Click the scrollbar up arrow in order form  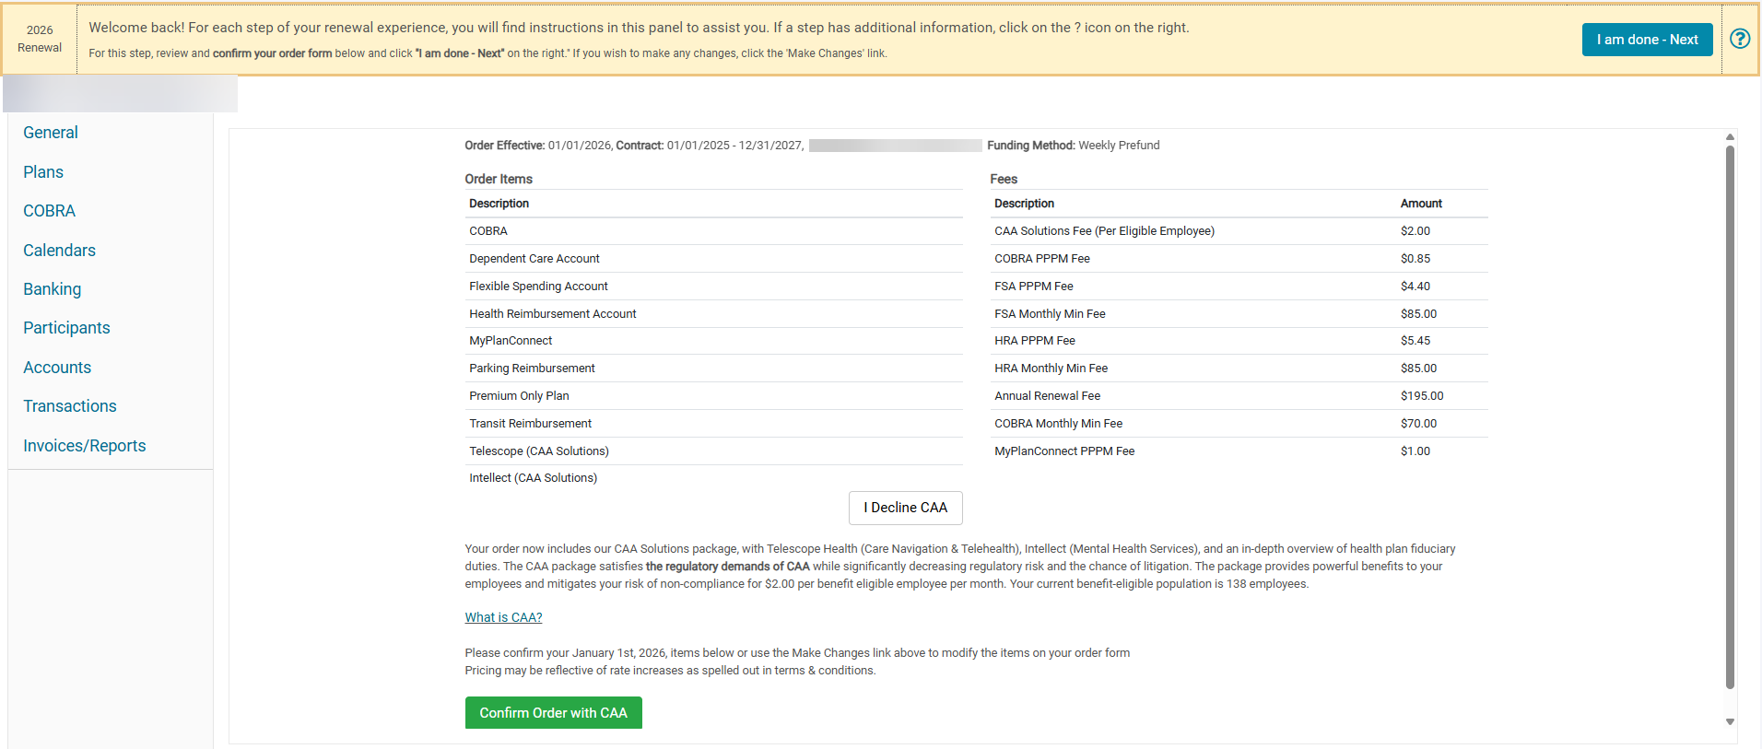(1730, 137)
